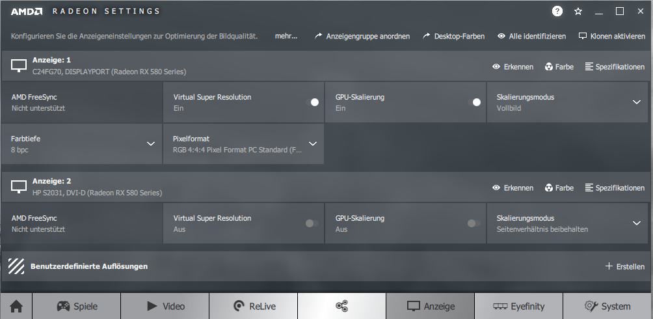Viewport: 653px width, 319px height.
Task: Open Desktop-Farben
Action: [x=453, y=36]
